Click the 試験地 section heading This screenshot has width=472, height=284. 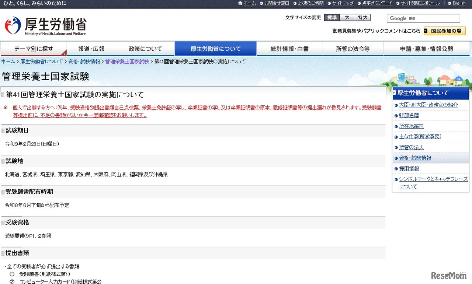point(14,161)
